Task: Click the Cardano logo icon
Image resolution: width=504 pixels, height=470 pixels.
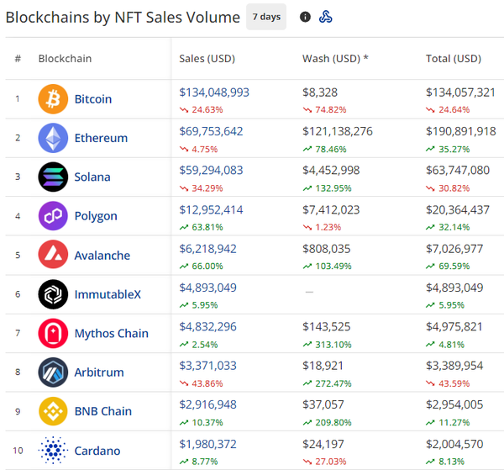Action: [x=53, y=450]
